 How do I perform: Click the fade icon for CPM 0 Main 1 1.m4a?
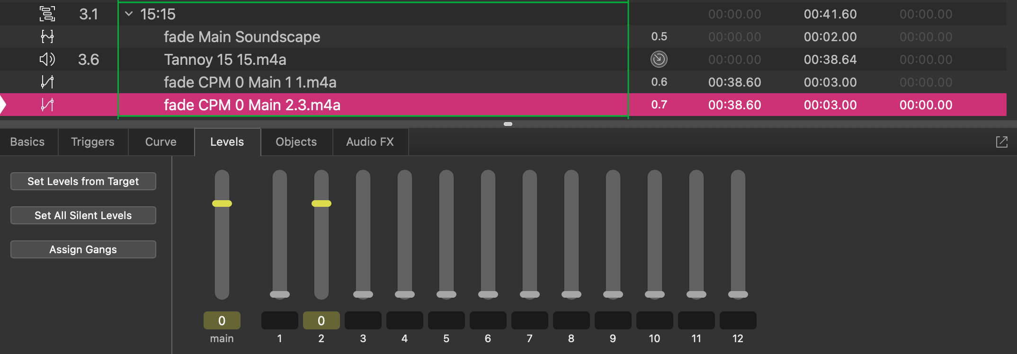point(47,82)
